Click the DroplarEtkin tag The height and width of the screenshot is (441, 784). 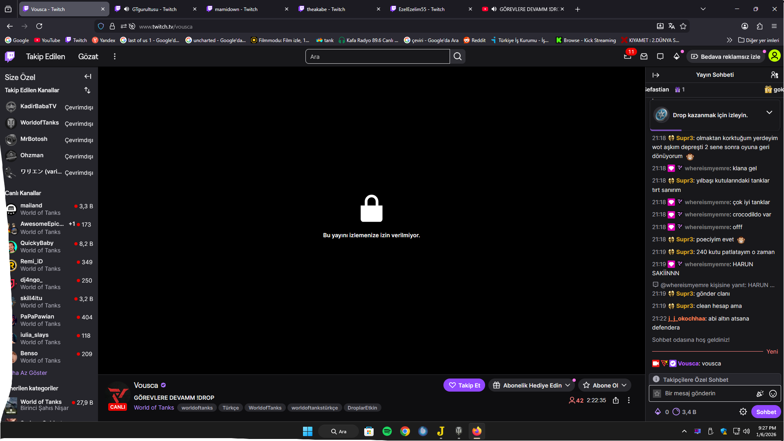[362, 408]
